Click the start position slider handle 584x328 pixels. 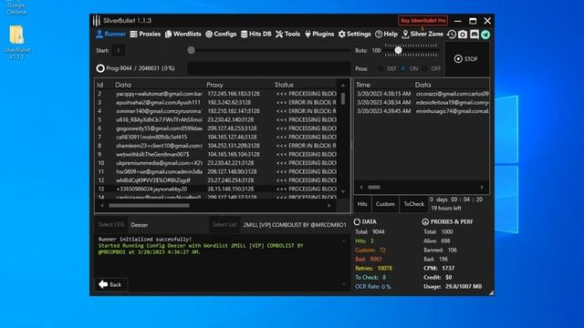pos(191,50)
